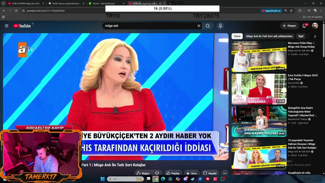Click the address bar YouTube URL

click(46, 11)
